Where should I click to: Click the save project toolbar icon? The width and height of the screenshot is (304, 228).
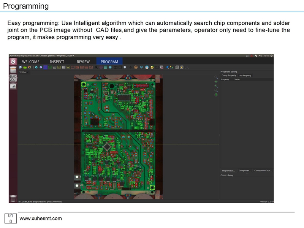click(x=20, y=67)
